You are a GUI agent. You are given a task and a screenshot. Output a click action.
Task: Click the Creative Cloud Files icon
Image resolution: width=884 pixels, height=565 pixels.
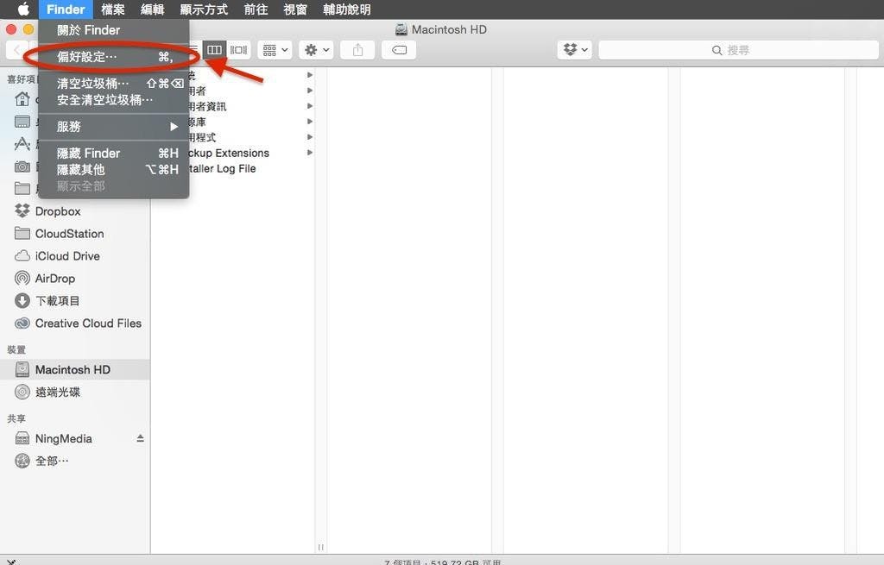22,323
